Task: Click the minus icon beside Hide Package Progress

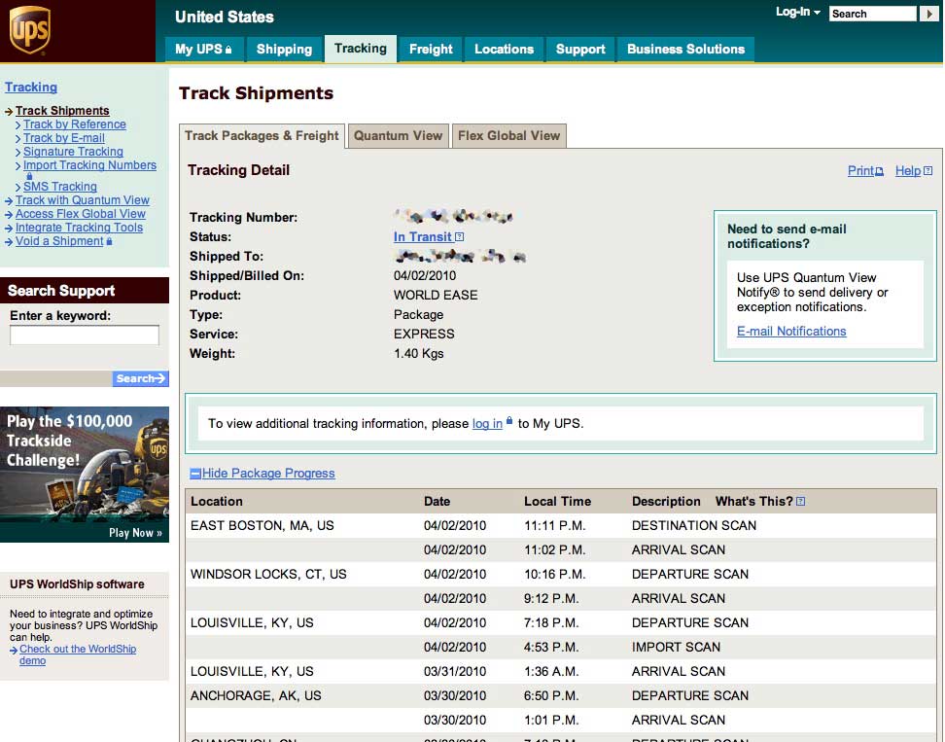Action: tap(195, 474)
